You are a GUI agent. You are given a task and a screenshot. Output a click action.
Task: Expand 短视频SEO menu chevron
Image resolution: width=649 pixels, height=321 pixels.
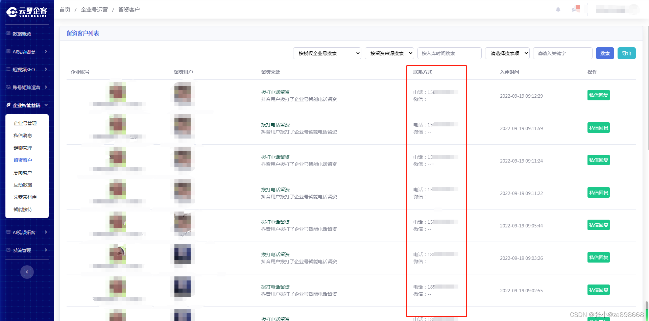point(46,69)
